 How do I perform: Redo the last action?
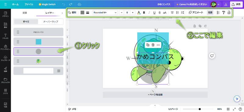click(71, 4)
